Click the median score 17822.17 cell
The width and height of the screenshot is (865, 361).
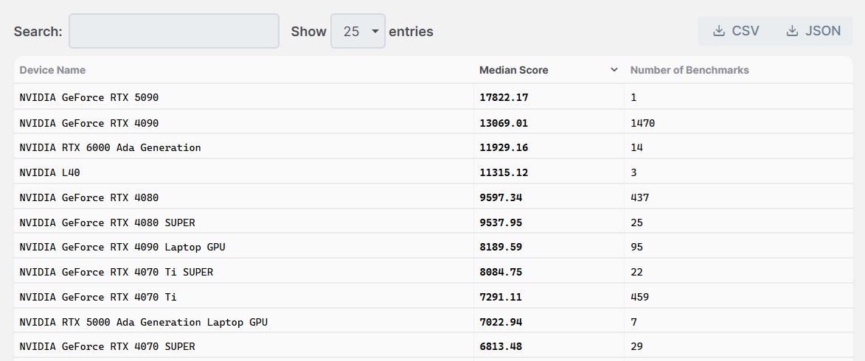tap(504, 97)
